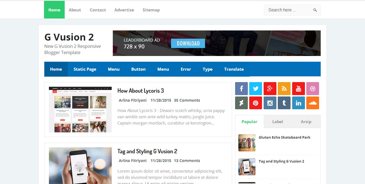
Task: Click the leaderboard ad banner image
Action: tap(217, 43)
